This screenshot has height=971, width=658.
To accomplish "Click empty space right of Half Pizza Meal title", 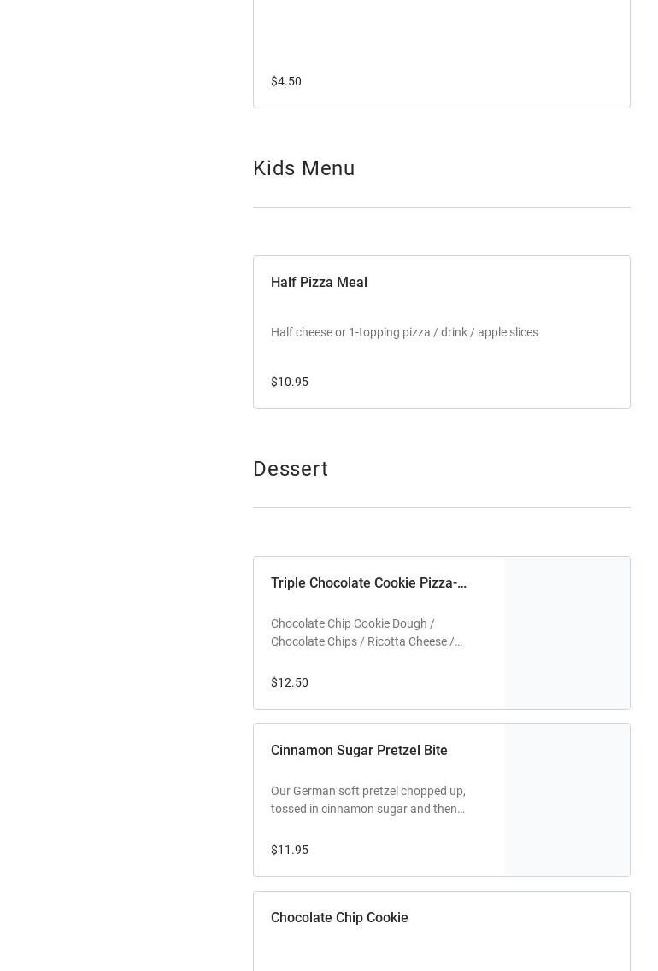I will pos(513,282).
